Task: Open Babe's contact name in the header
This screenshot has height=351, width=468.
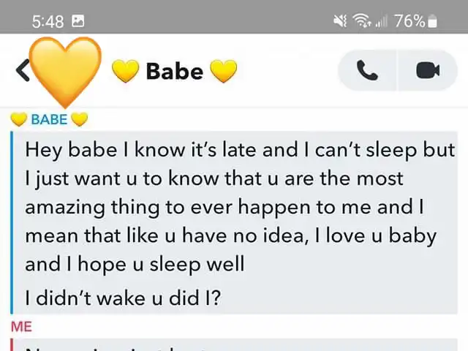Action: (175, 72)
